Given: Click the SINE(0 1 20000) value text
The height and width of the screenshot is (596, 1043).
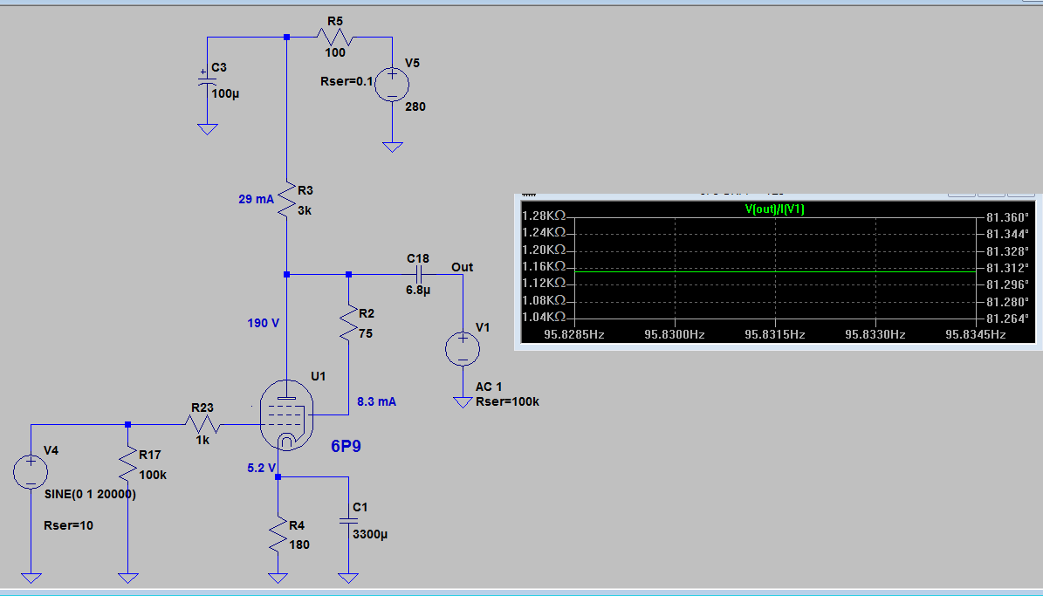Looking at the screenshot, I should click(91, 494).
